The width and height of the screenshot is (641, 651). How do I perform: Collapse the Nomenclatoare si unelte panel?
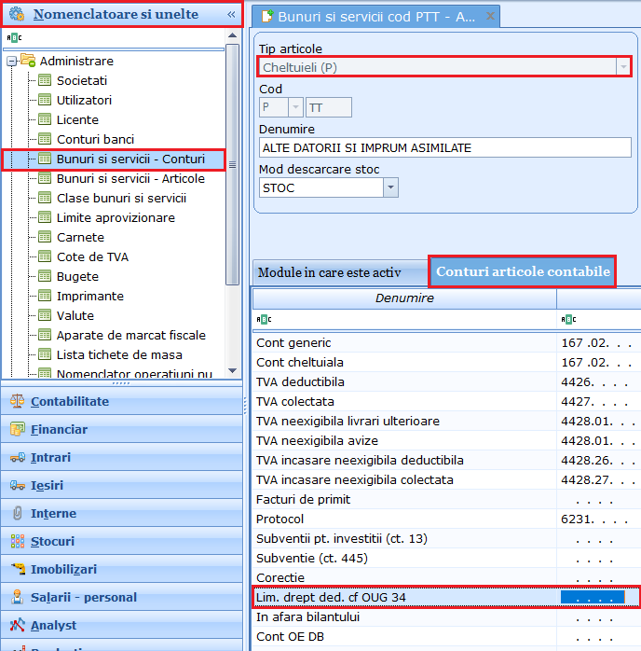click(231, 14)
